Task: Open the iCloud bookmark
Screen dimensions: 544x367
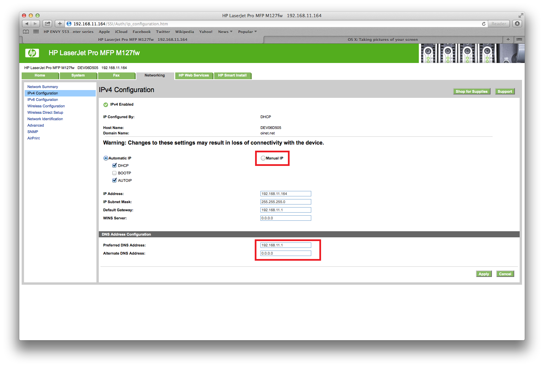Action: coord(121,32)
